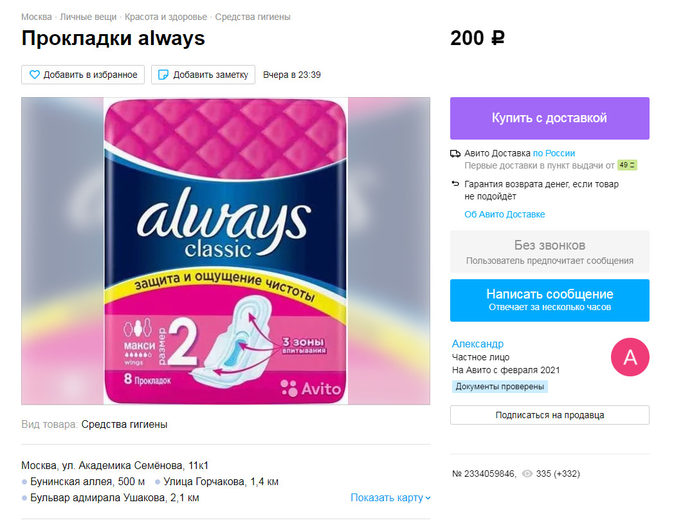Image resolution: width=674 pixels, height=525 pixels.
Task: Open the Средства гигиены breadcrumb
Action: click(253, 17)
